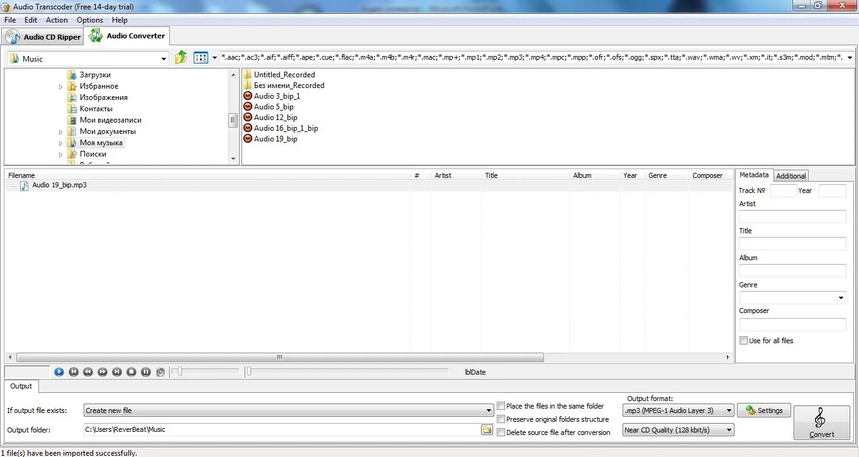
Task: Expand the Поиски tree node
Action: click(x=61, y=155)
